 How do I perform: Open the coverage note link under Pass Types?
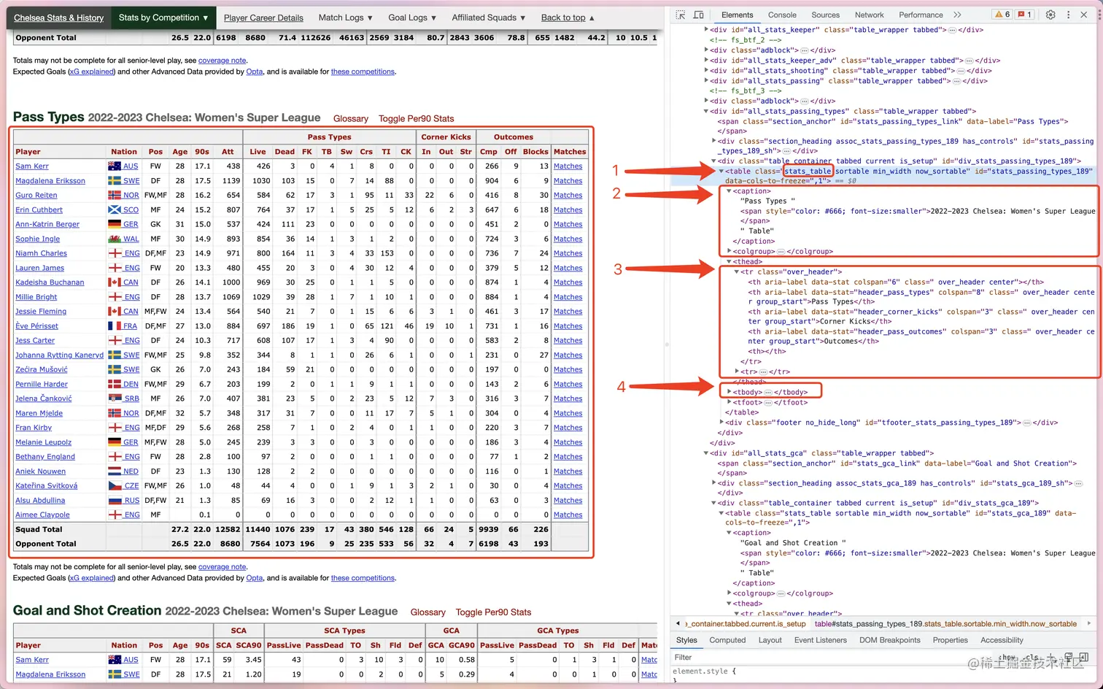click(x=222, y=567)
